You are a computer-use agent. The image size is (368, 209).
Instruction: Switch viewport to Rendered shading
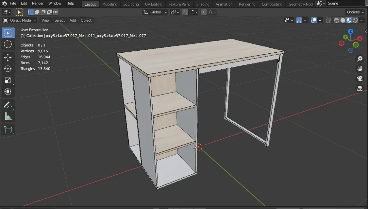[x=355, y=20]
